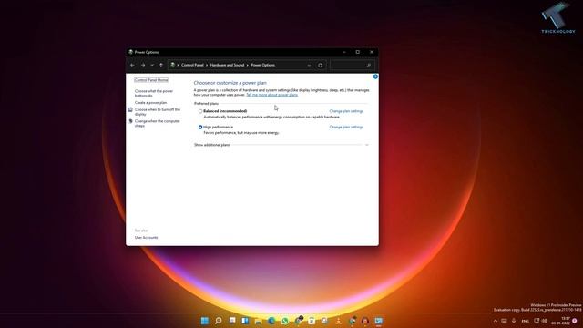Go up one folder level
The height and width of the screenshot is (328, 583).
click(x=161, y=65)
